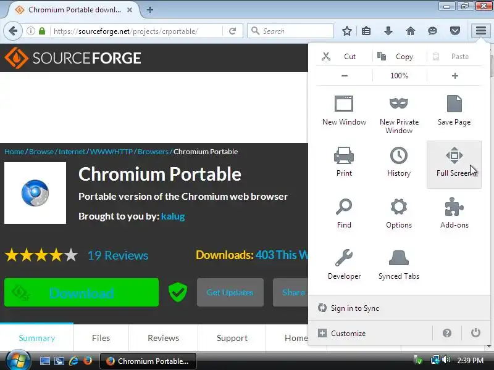494x370 pixels.
Task: Open Downloads arrow icon in toolbar
Action: (388, 31)
